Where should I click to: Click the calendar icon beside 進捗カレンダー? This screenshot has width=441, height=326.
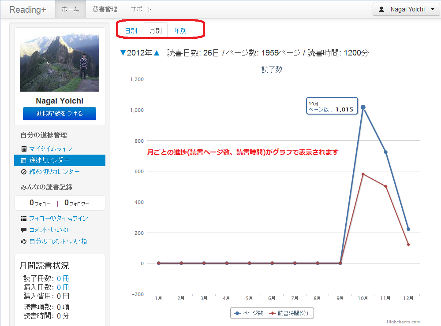(x=24, y=160)
